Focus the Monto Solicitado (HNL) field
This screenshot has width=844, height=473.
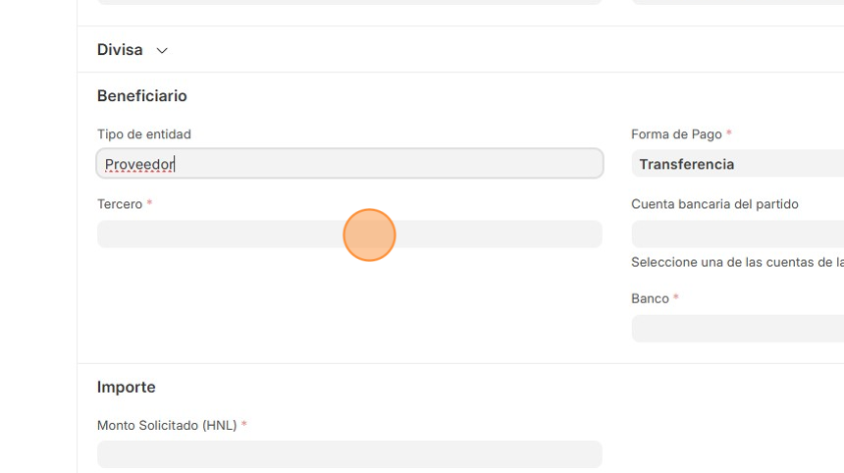click(x=349, y=454)
